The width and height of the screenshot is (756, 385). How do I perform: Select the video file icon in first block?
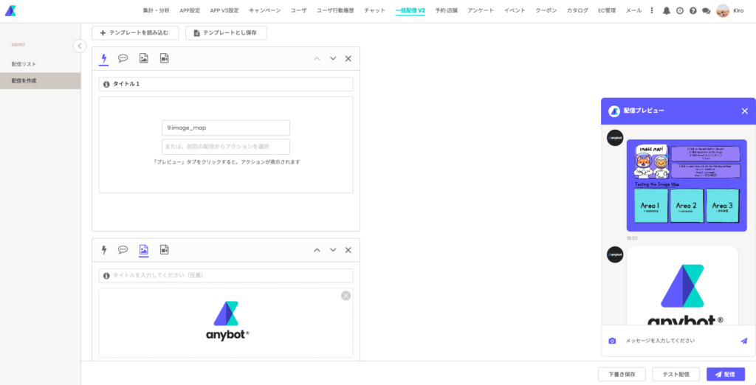coord(164,58)
